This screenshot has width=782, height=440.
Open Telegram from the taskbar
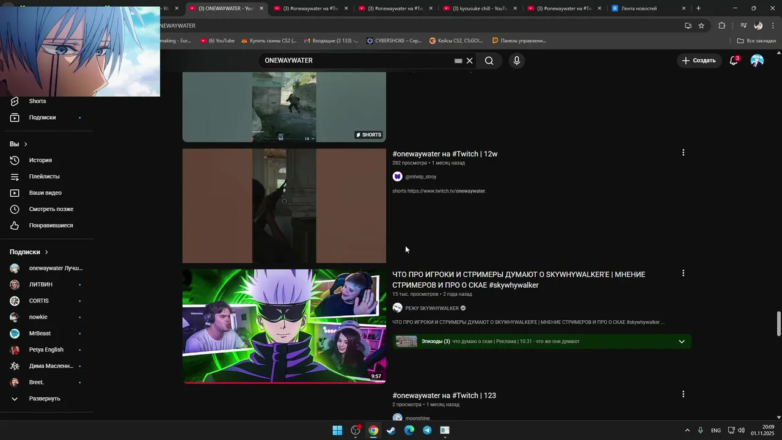pyautogui.click(x=427, y=430)
